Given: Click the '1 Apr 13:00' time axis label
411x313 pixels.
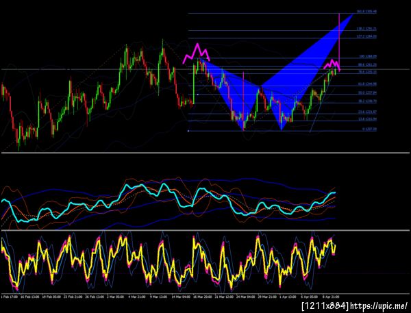Looking at the screenshot, I should [x=288, y=297].
